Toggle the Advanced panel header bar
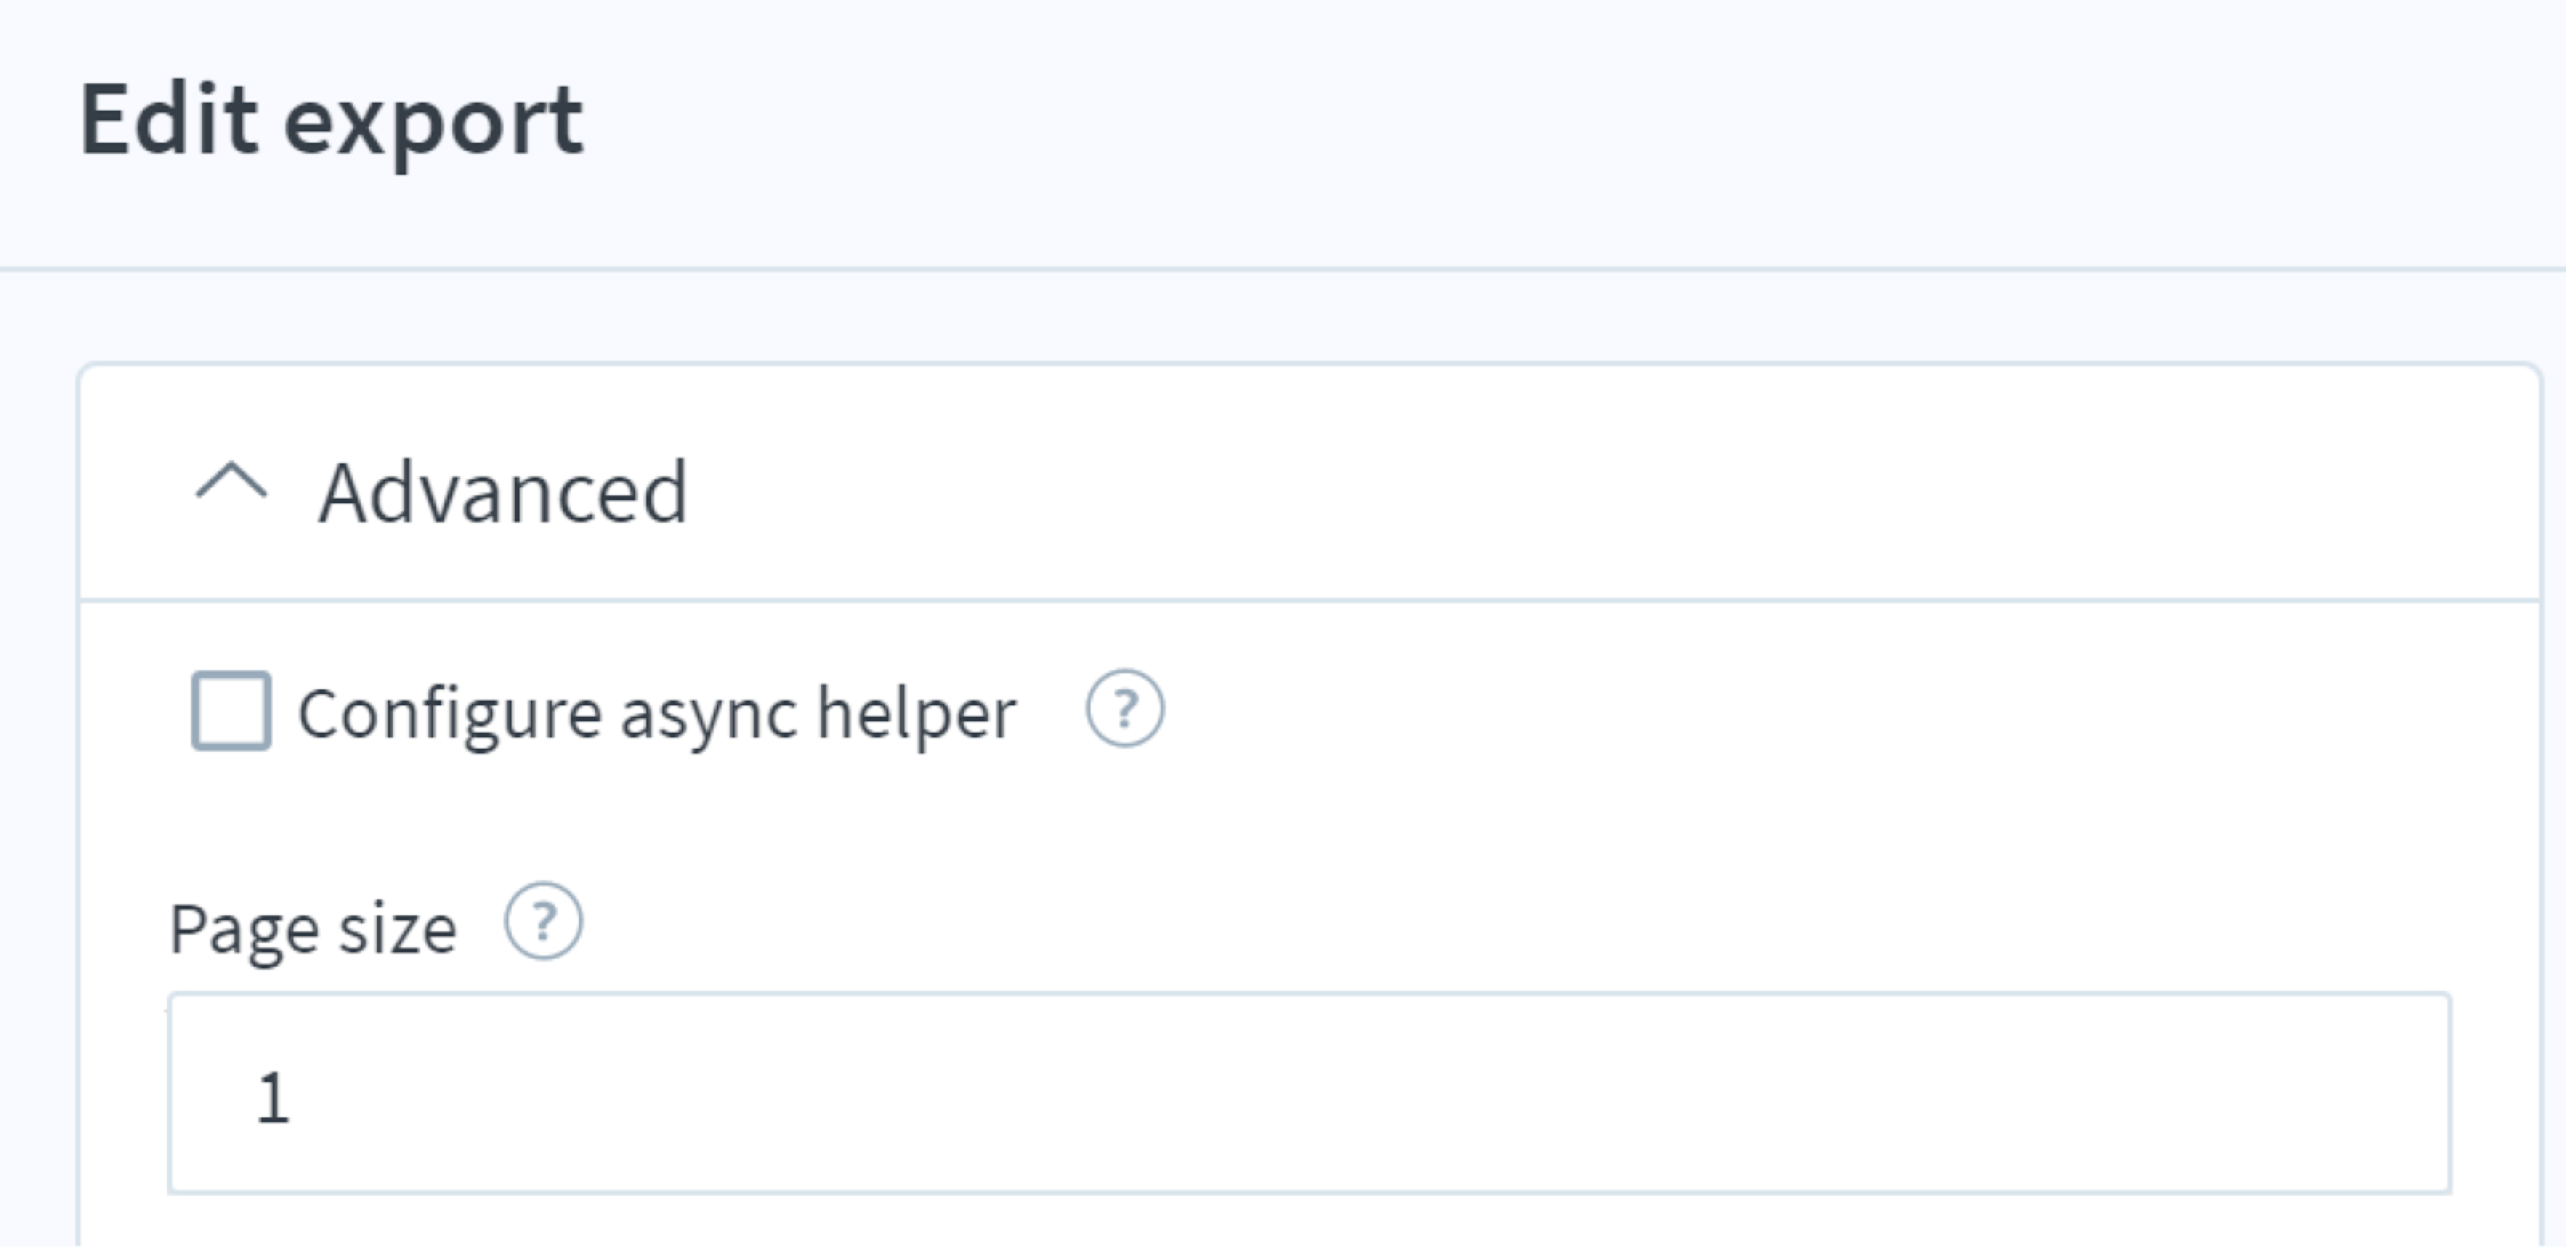Screen dimensions: 2566x1252 (1310, 484)
